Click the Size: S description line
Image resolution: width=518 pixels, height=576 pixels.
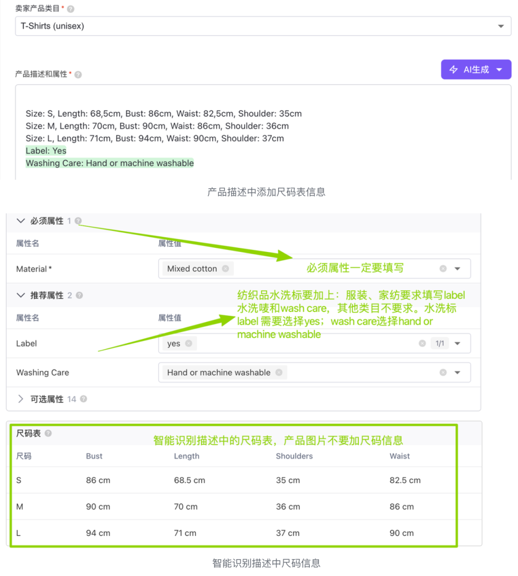[164, 114]
